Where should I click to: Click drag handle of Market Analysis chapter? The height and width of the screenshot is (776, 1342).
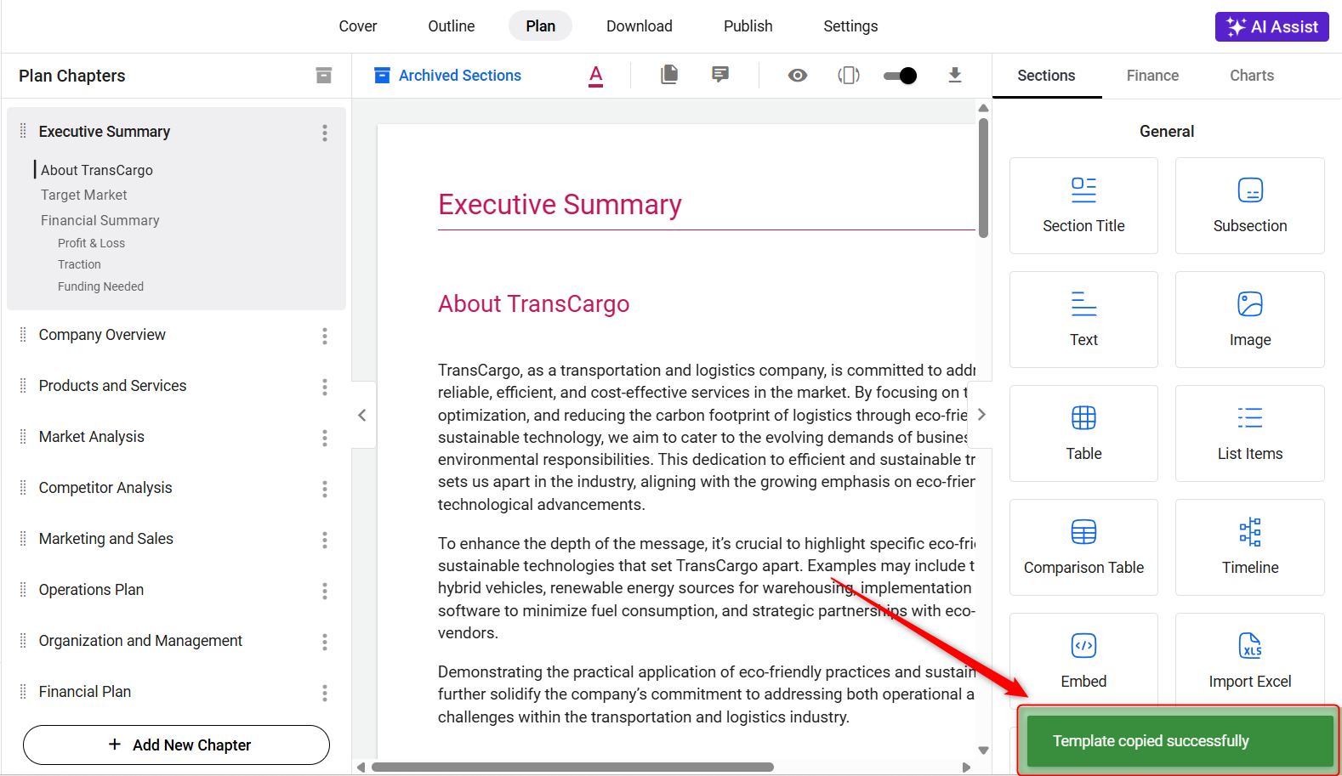click(x=23, y=436)
